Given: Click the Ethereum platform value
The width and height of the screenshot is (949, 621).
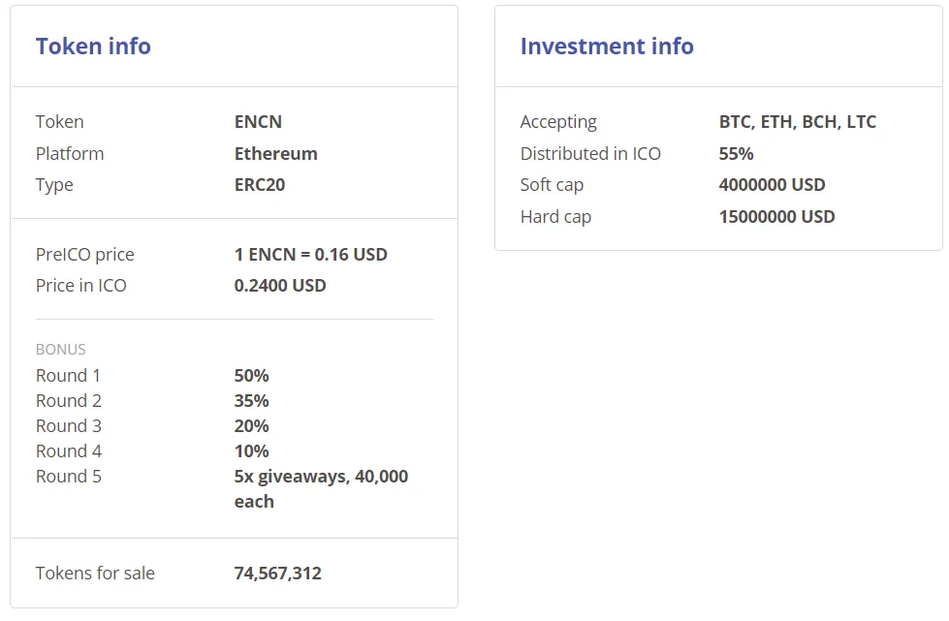Looking at the screenshot, I should (x=276, y=154).
